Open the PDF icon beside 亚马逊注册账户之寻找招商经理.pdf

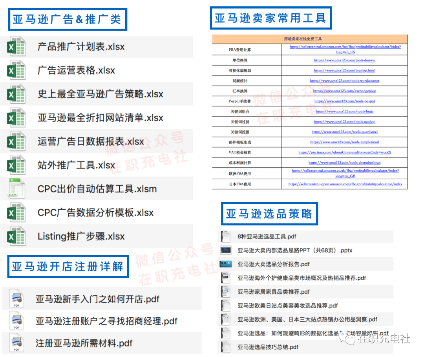coord(16,320)
